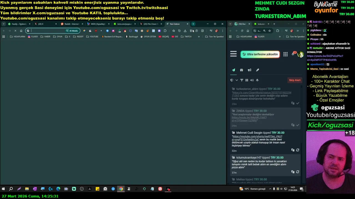Copy the turkesteron_abim tip message

click(293, 103)
